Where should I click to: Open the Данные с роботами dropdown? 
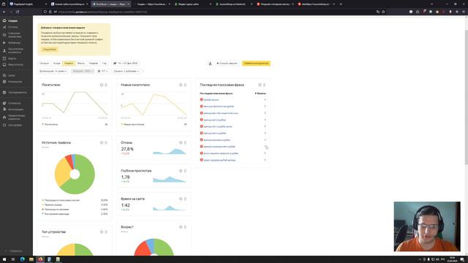127,72
